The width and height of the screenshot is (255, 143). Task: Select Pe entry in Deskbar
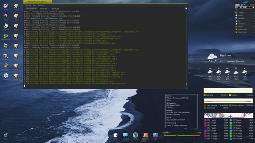tap(239, 21)
